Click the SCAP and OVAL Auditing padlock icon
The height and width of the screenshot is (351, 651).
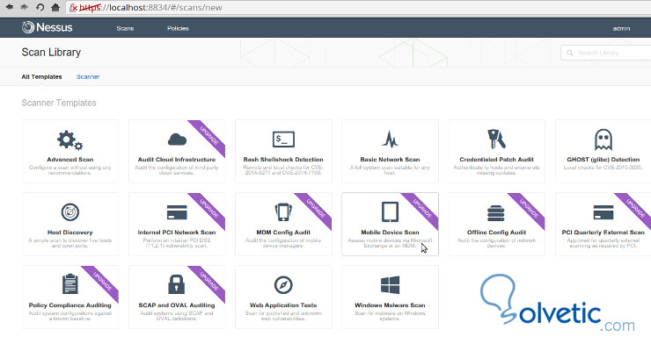(177, 284)
